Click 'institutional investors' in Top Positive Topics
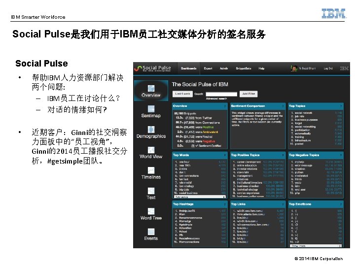 click(249, 182)
